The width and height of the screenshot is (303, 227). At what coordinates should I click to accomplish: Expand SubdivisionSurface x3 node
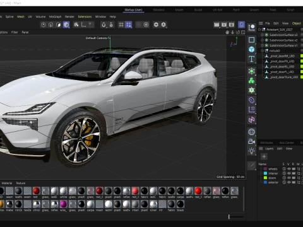[262, 35]
